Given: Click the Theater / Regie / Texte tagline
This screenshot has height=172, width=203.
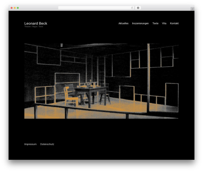Looking at the screenshot, I should click(34, 26).
